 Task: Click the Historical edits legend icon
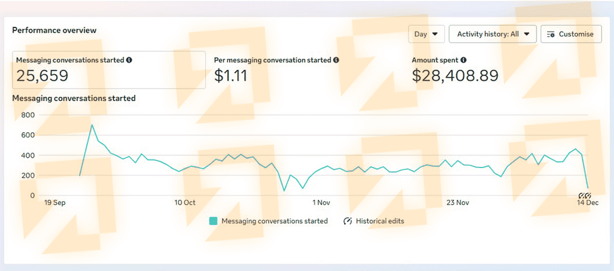[x=348, y=221]
